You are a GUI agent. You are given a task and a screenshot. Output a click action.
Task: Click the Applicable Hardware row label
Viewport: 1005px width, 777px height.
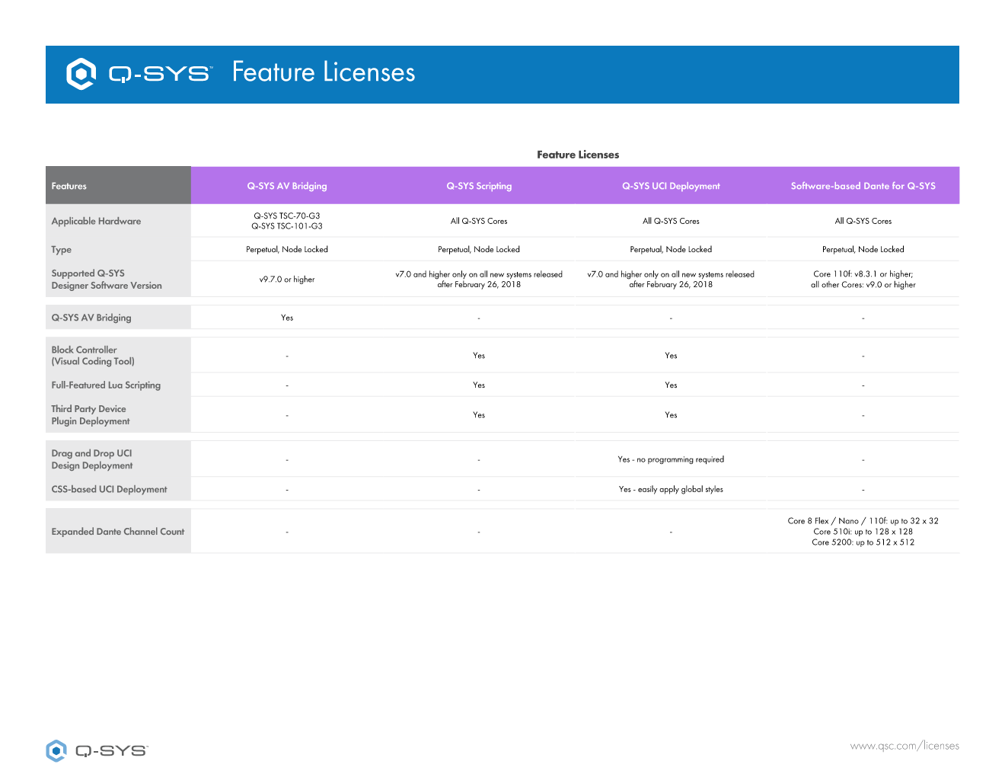[x=96, y=221]
